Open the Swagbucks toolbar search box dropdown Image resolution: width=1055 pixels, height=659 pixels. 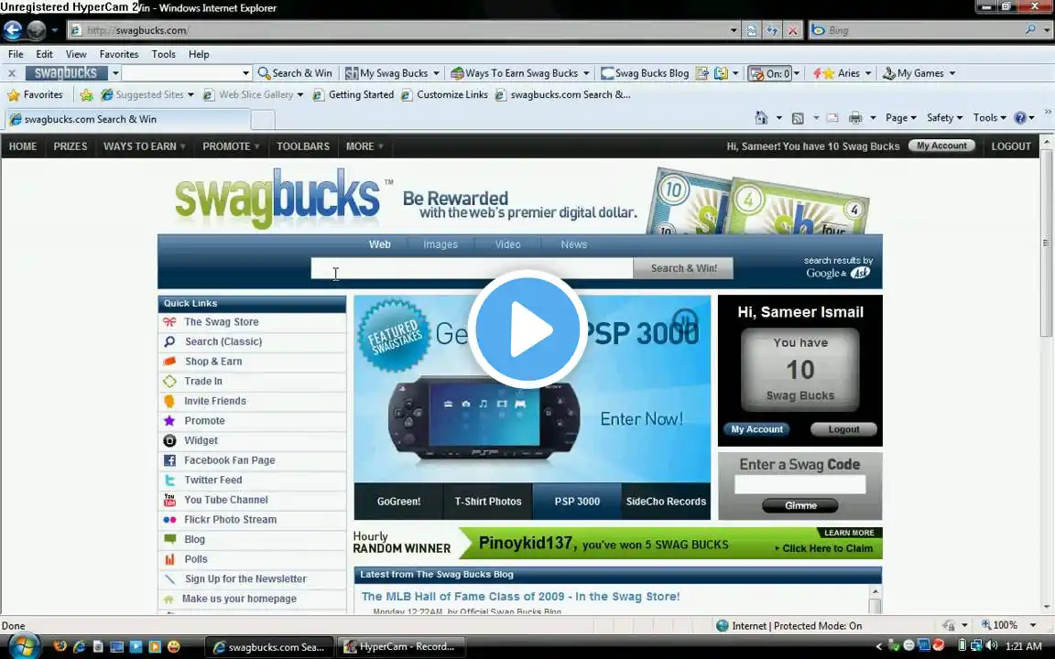click(245, 73)
